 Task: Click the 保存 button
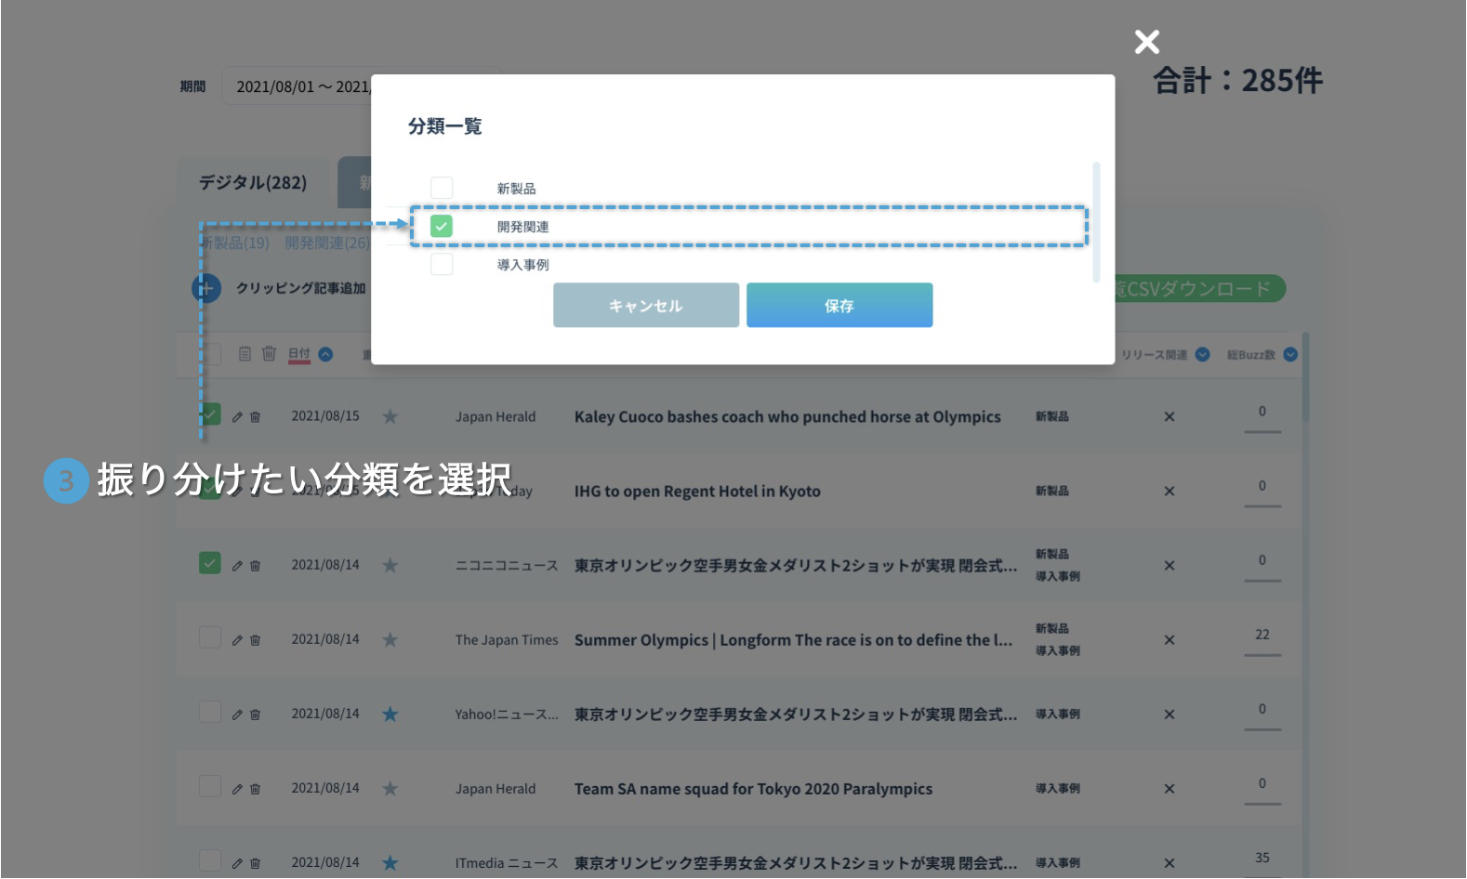pos(839,306)
